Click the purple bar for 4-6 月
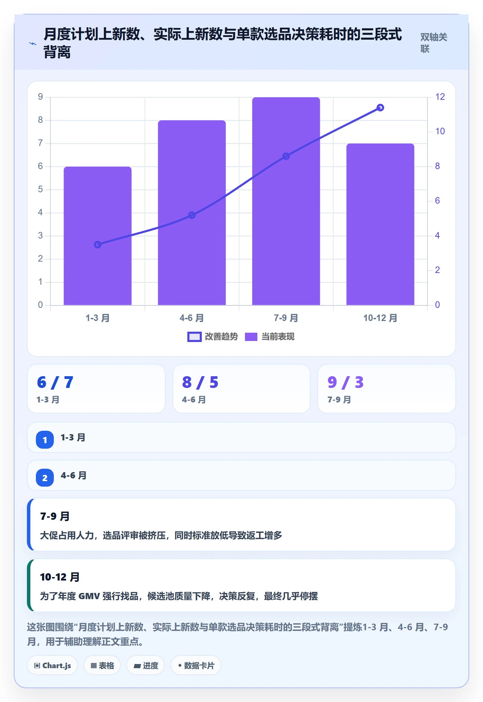Viewport: 483px width, 702px height. coord(192,213)
